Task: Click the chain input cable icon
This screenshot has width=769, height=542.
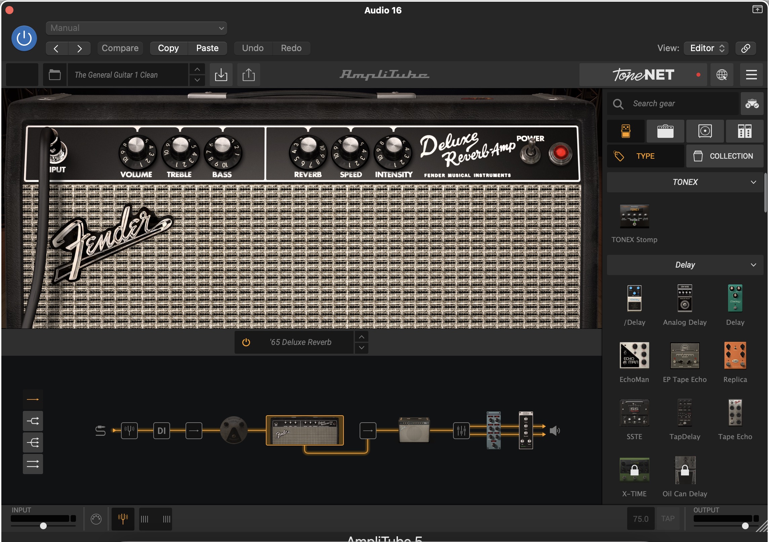Action: (x=100, y=430)
